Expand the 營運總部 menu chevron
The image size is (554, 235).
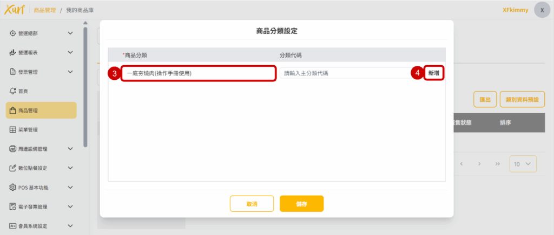[x=70, y=33]
